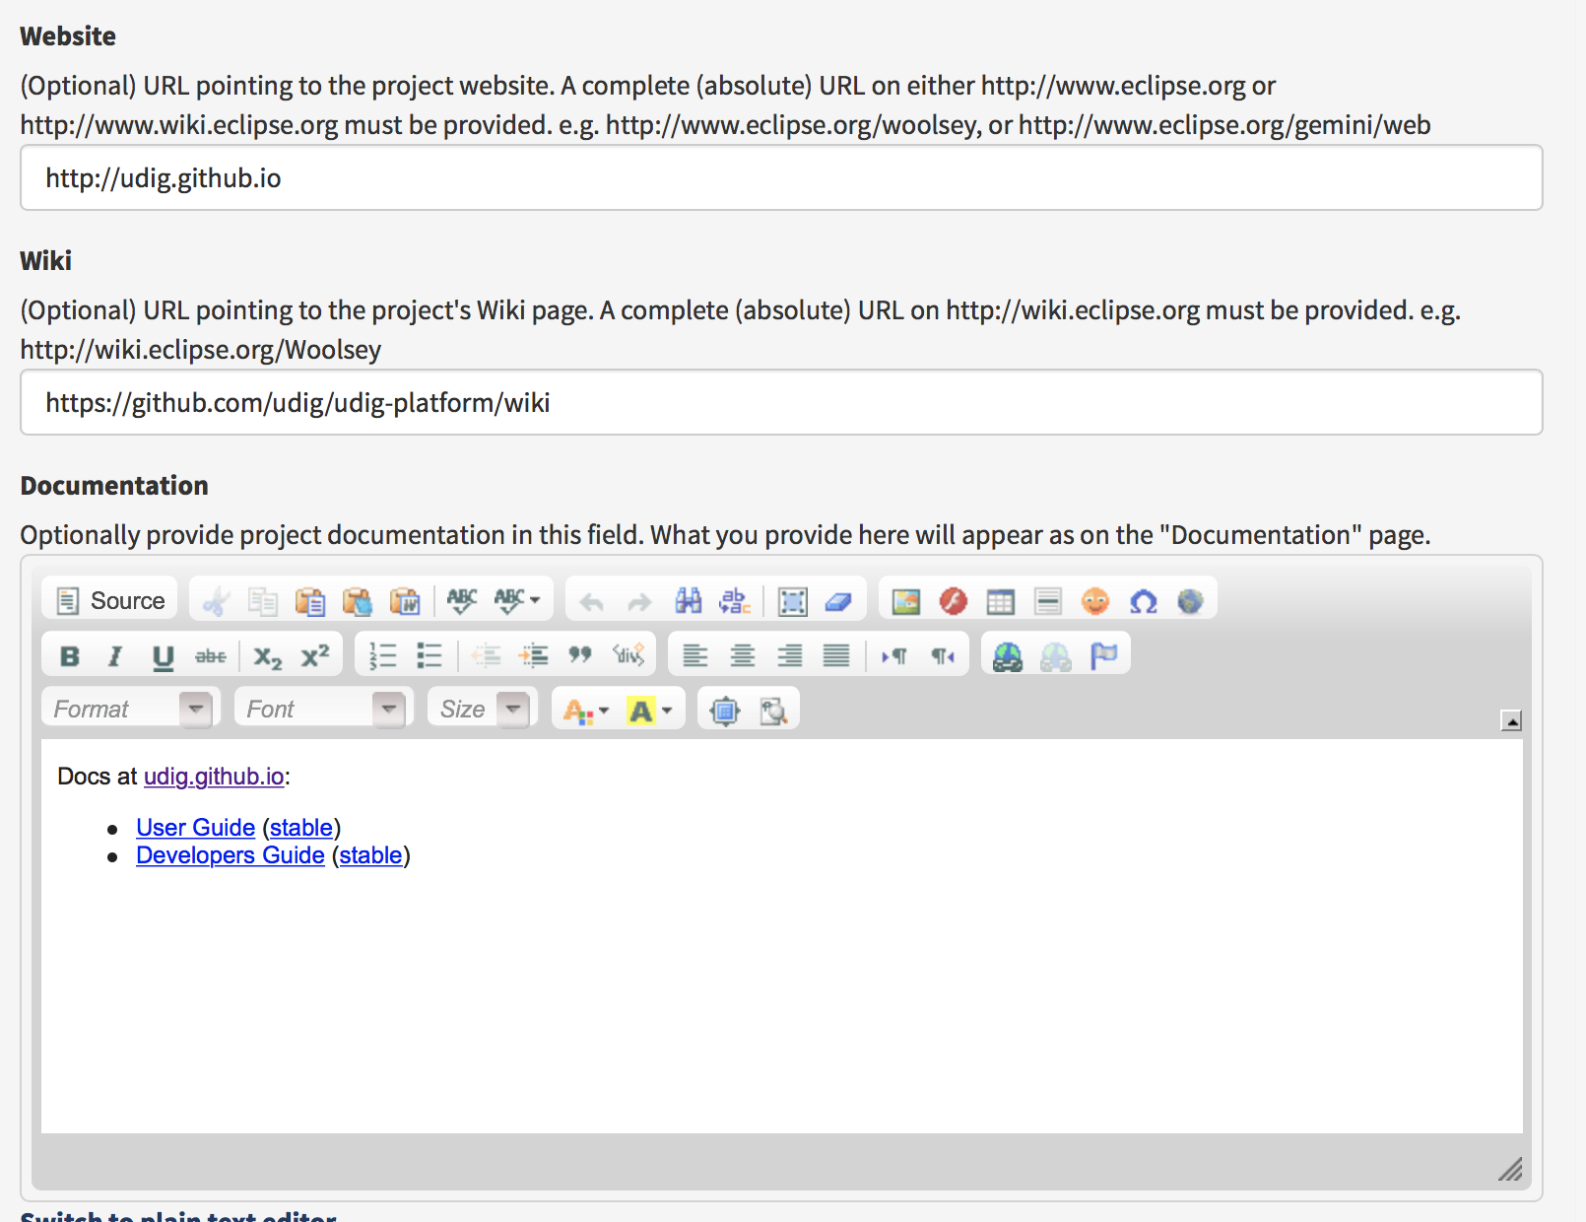Open the Format dropdown
1586x1222 pixels.
click(x=128, y=708)
